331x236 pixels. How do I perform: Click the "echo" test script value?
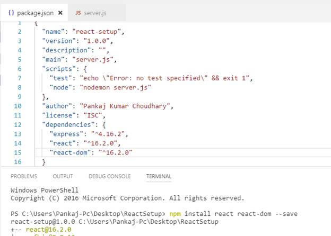[x=164, y=78]
